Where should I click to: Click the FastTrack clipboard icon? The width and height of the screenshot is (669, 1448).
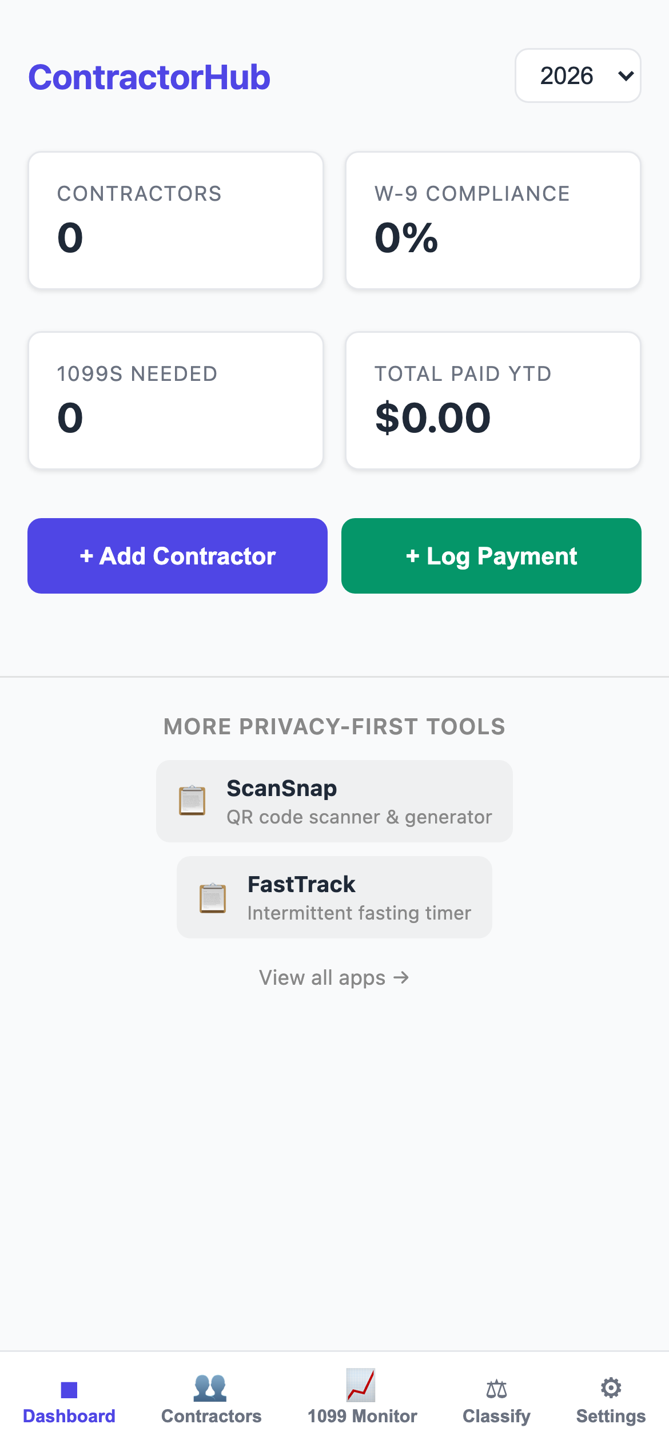pos(213,897)
